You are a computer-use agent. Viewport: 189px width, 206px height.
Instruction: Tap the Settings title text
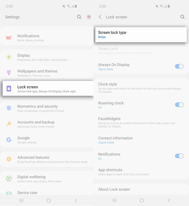click(x=12, y=17)
